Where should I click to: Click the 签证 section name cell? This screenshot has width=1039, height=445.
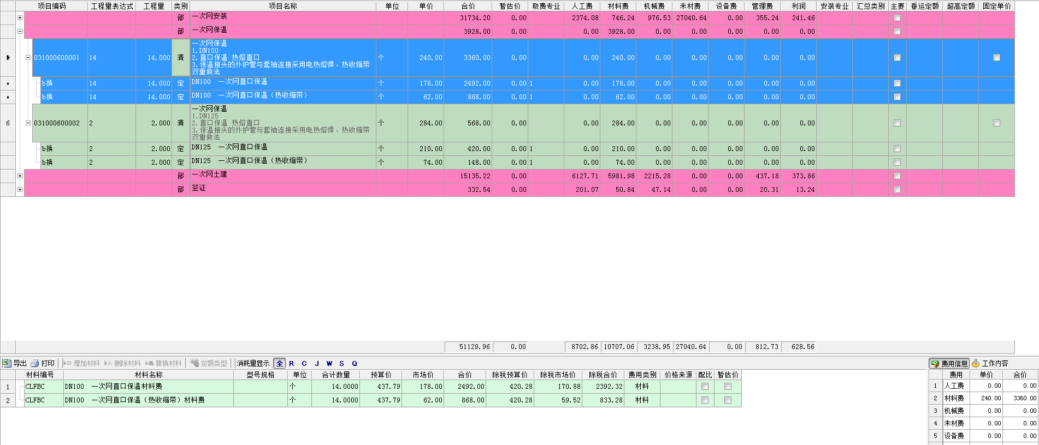[x=283, y=190]
